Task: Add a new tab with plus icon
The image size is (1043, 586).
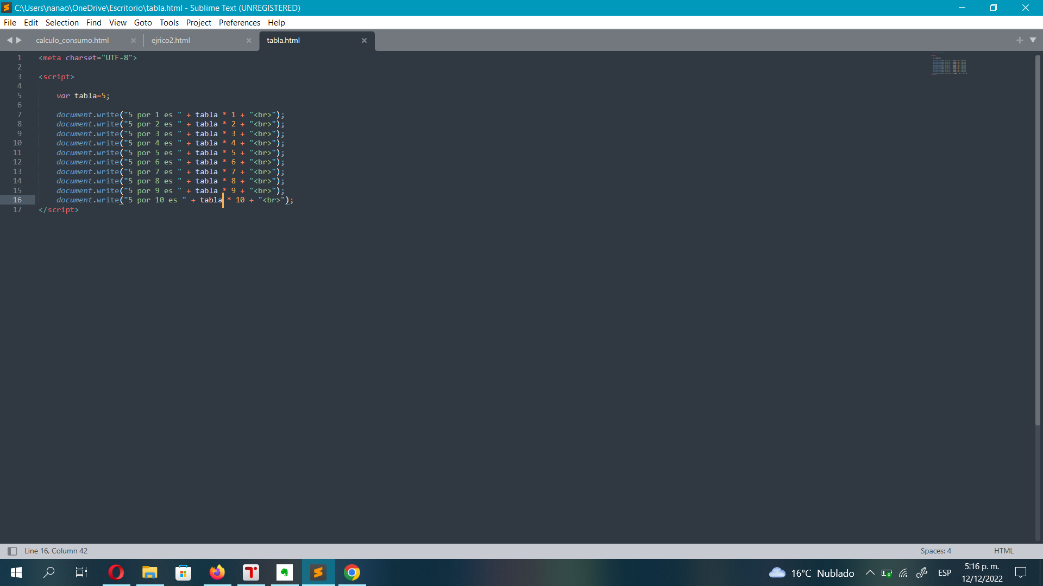Action: (x=1019, y=40)
